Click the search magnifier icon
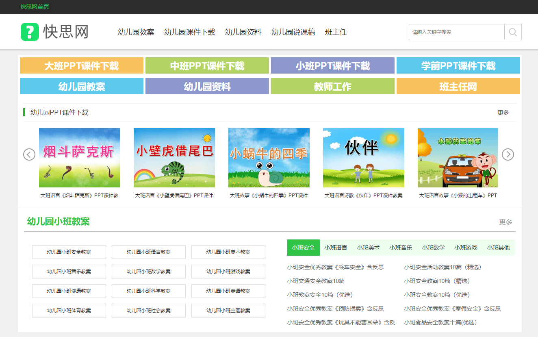Viewport: 538px width, 337px height. [x=513, y=32]
